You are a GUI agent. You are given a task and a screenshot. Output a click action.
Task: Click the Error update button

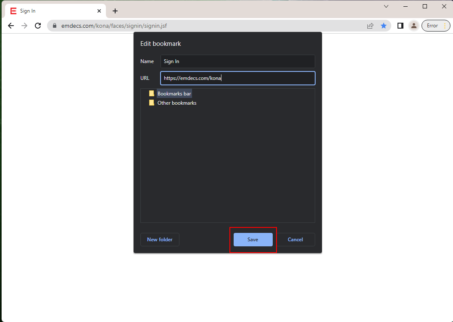coord(436,26)
